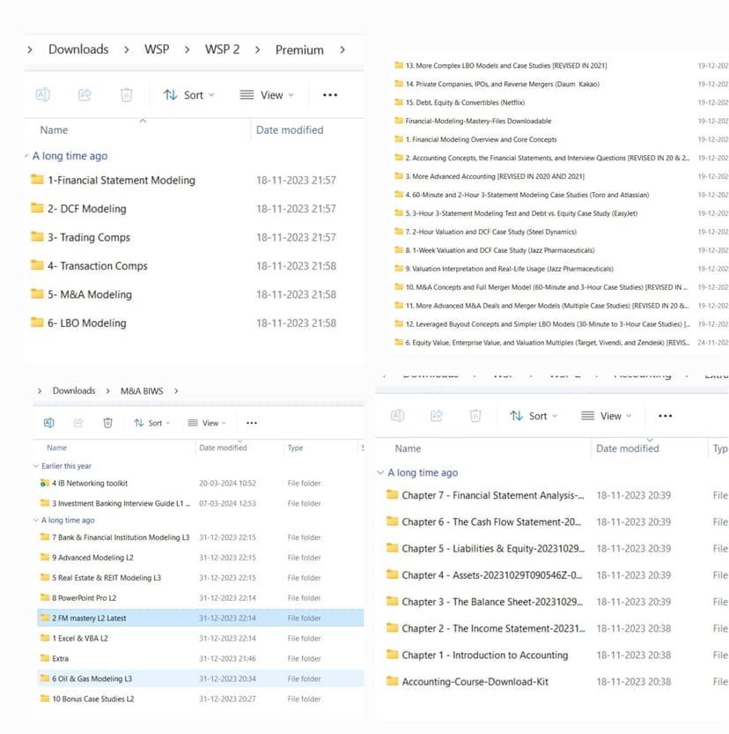729x734 pixels.
Task: Click folder icon beside 5- M&A Modeling
Action: [37, 294]
